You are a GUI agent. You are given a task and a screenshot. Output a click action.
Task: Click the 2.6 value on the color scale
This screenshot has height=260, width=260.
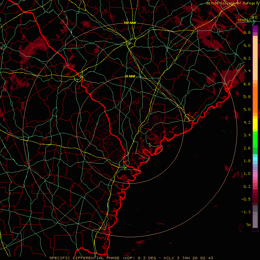(247, 148)
